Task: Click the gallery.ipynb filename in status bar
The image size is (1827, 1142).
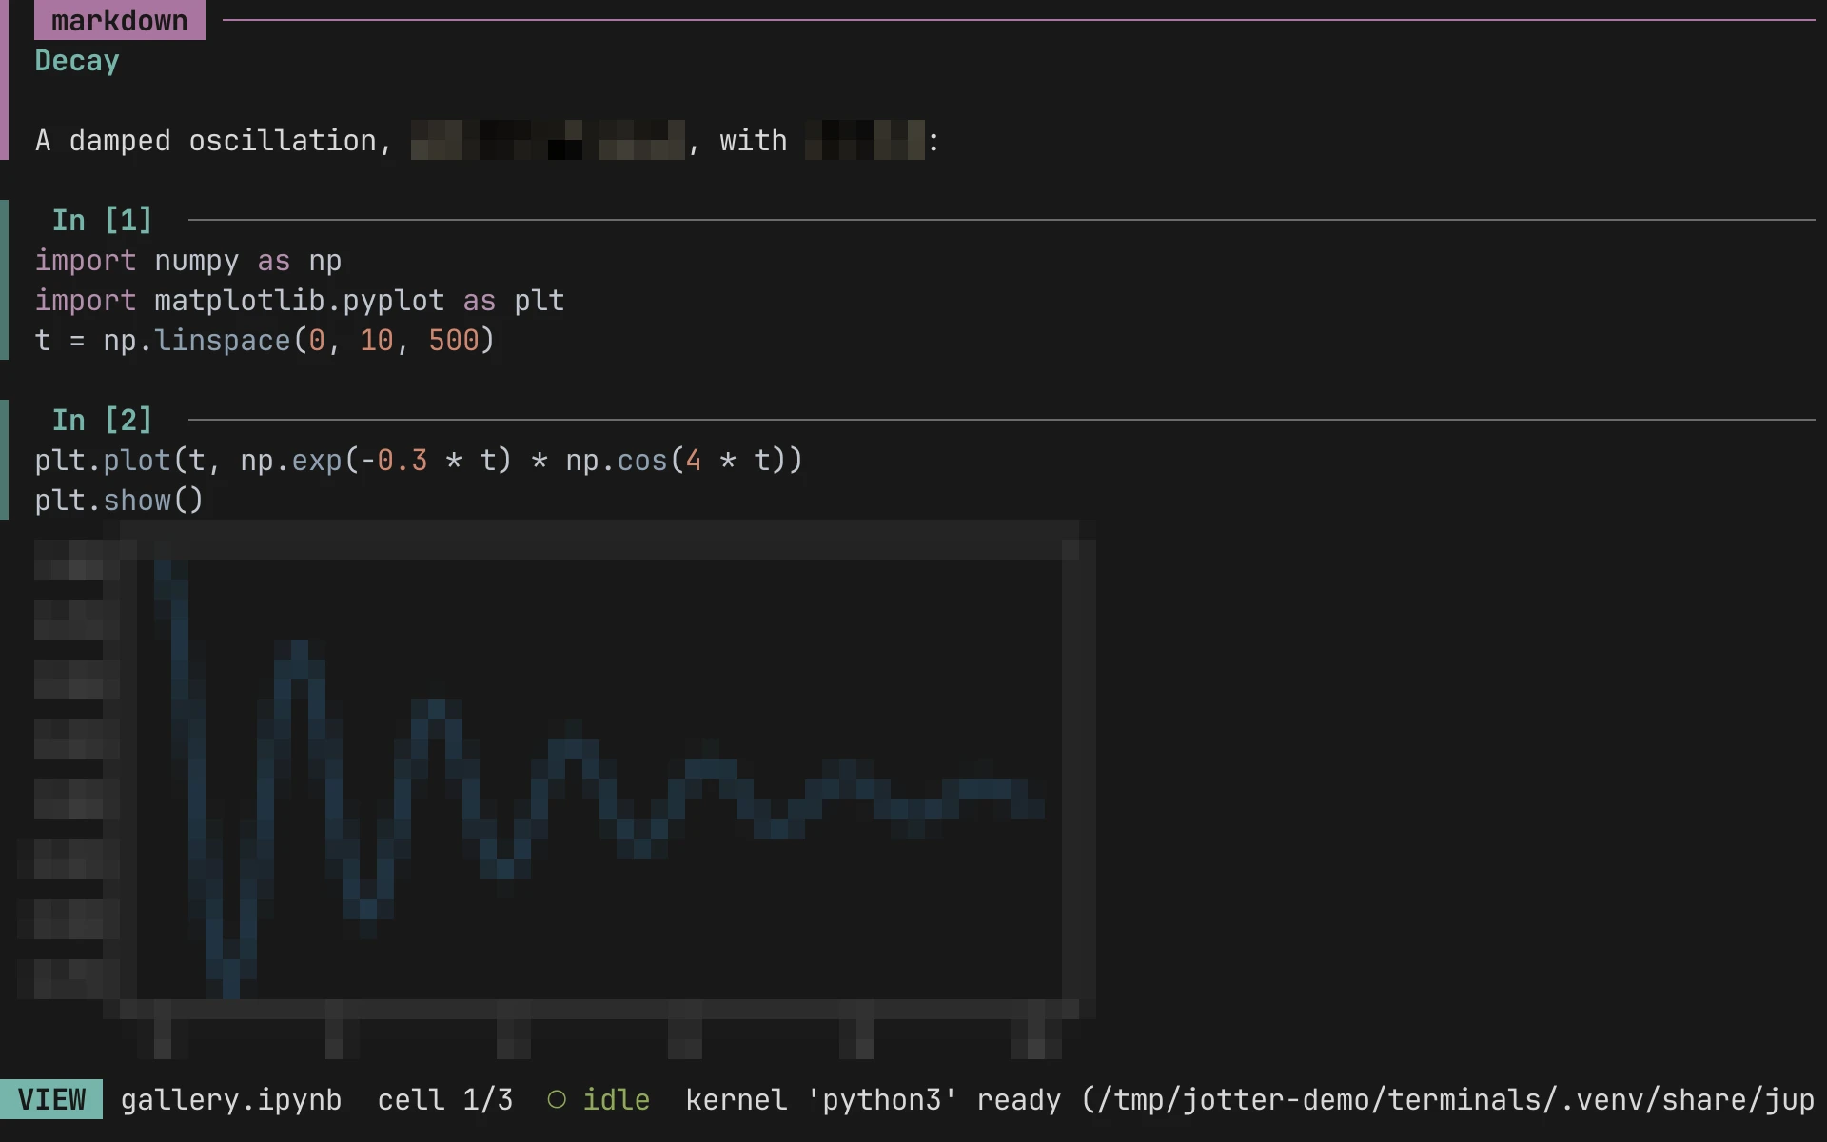Action: (x=231, y=1100)
